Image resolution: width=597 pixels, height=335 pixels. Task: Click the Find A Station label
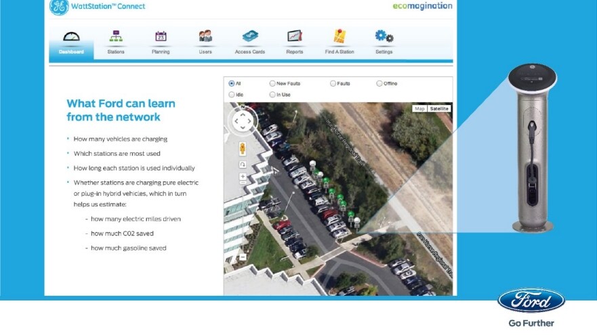pos(339,51)
